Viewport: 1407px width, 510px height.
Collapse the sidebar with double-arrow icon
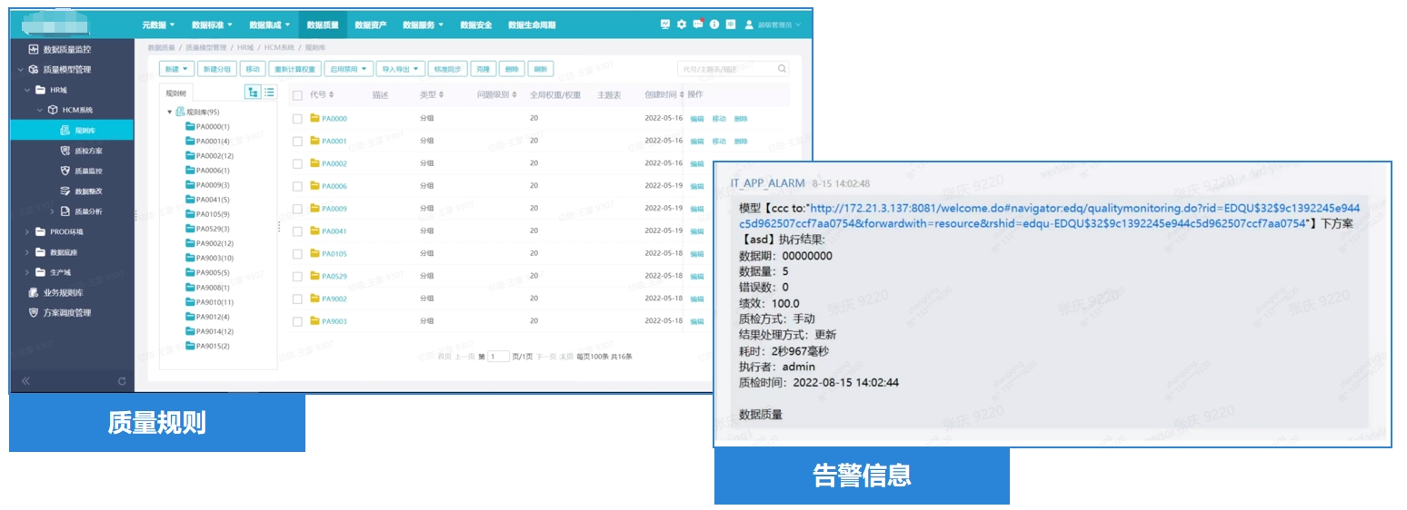pyautogui.click(x=25, y=381)
